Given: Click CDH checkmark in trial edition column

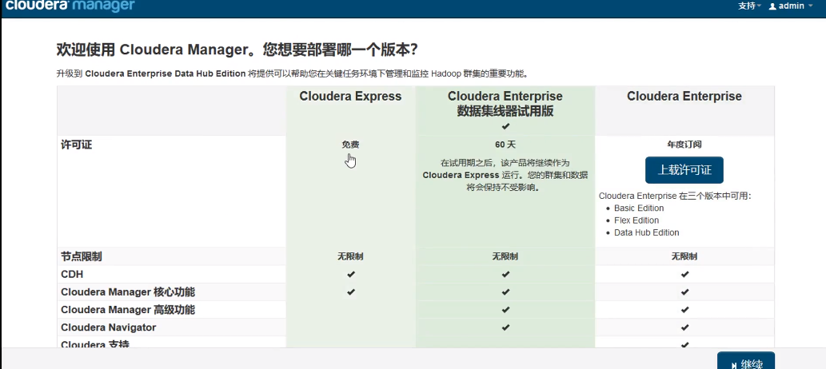Looking at the screenshot, I should (x=505, y=274).
